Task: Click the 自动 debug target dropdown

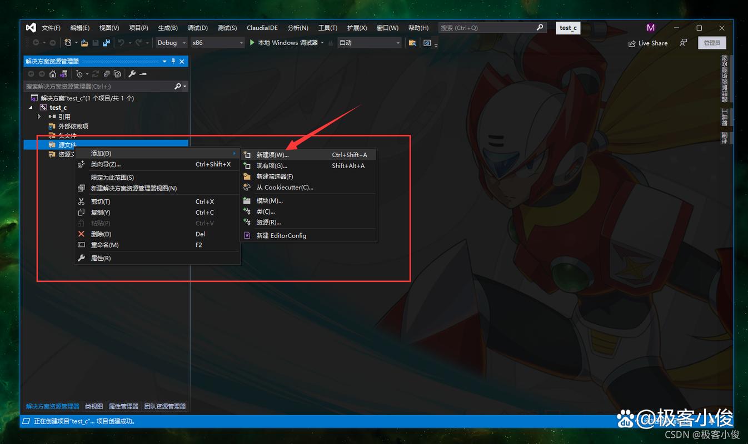Action: point(369,42)
